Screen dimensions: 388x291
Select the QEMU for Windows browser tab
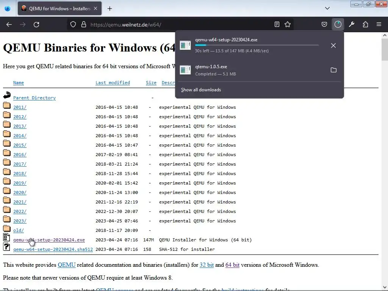(59, 9)
